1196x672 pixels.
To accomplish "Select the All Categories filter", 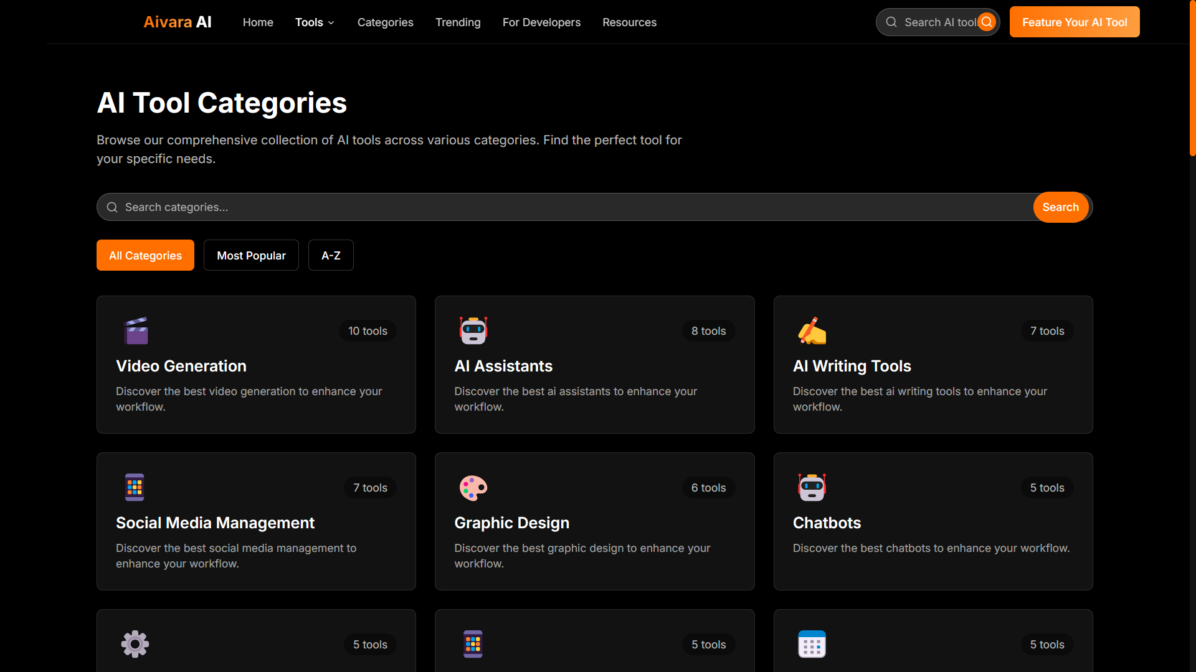I will [145, 256].
